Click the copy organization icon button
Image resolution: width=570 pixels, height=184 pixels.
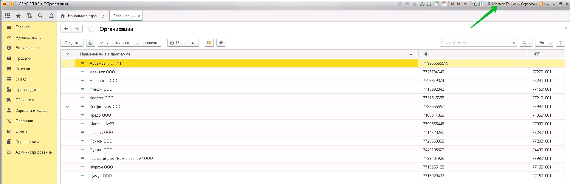click(x=90, y=43)
